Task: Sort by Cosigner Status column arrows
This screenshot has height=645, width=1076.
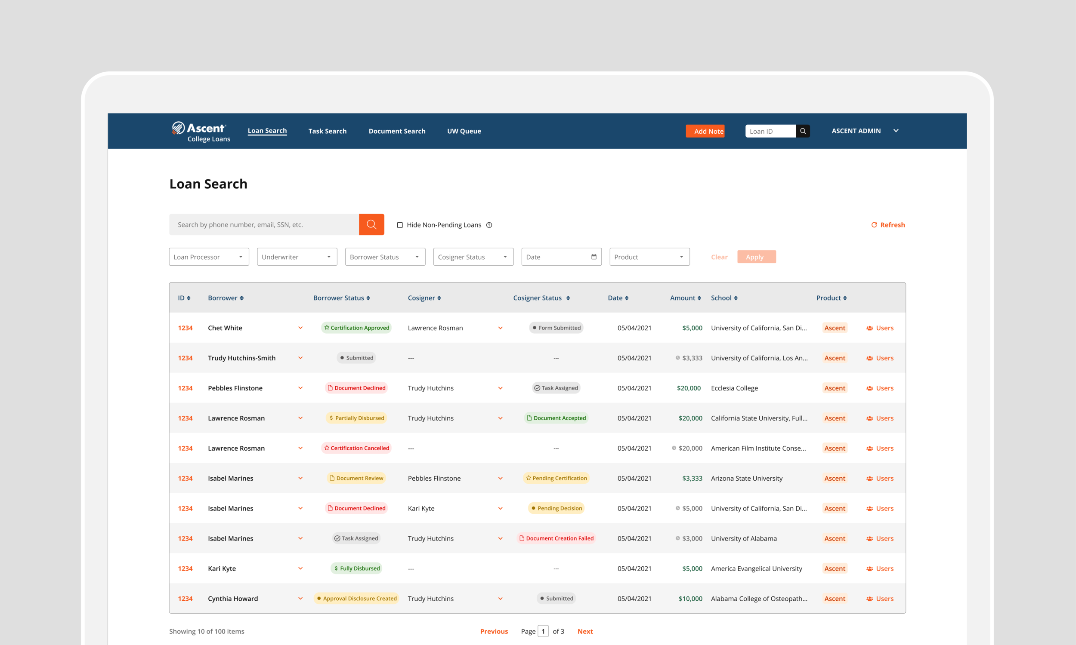Action: pyautogui.click(x=568, y=298)
